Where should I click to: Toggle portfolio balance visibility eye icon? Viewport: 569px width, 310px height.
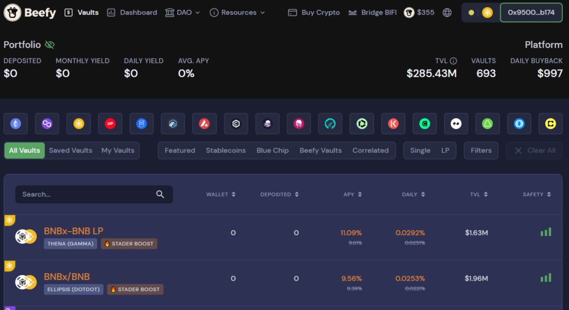point(50,45)
